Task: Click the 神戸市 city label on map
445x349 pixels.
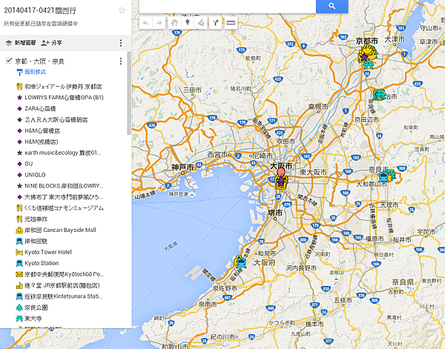Action: pyautogui.click(x=182, y=167)
